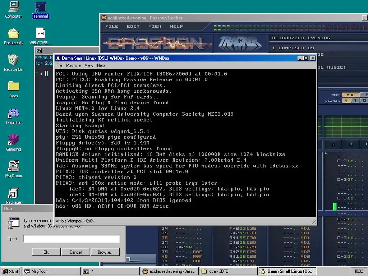Click Browse... in the Run dialog
Viewport: 368px width, 276px height.
[105, 252]
